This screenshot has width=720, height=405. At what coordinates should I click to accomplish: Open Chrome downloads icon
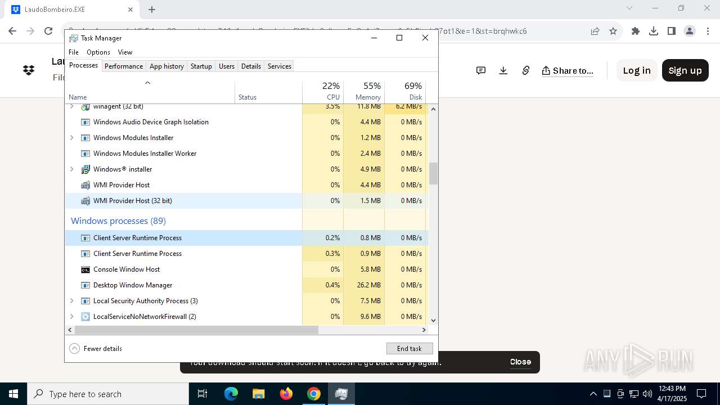pos(654,31)
